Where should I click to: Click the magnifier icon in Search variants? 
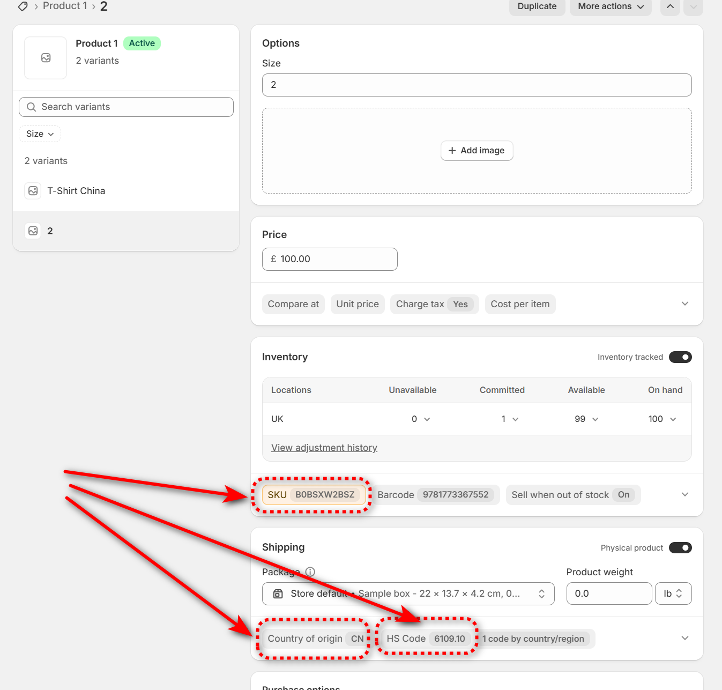tap(32, 107)
